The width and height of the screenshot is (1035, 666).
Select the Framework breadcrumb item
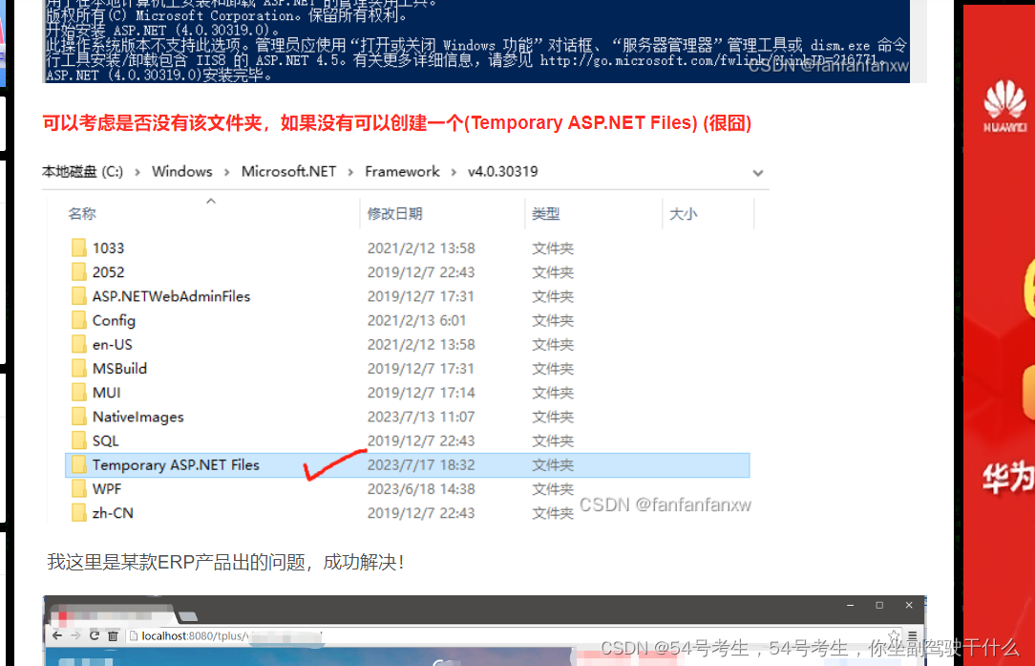(402, 171)
